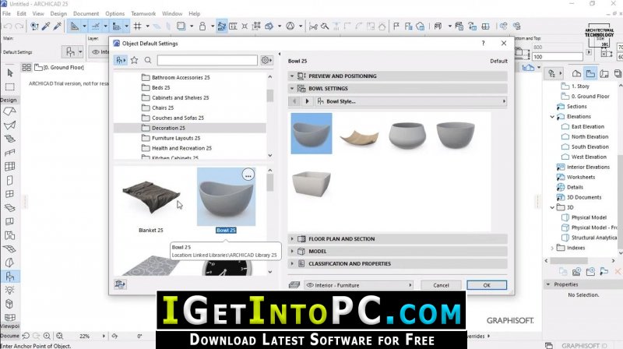Click next page arrow in Bowl Settings

307,101
